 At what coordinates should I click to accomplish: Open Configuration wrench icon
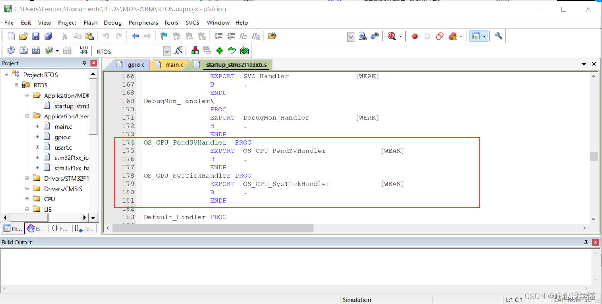[x=499, y=36]
